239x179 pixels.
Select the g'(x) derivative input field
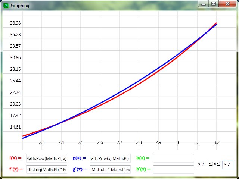click(110, 170)
